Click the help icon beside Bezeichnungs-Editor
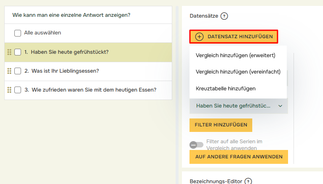Image resolution: width=323 pixels, height=184 pixels. coord(248,181)
